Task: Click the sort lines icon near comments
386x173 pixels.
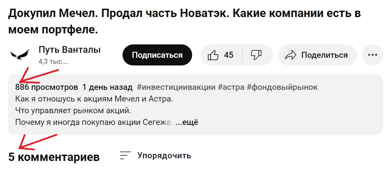Action: tap(126, 155)
